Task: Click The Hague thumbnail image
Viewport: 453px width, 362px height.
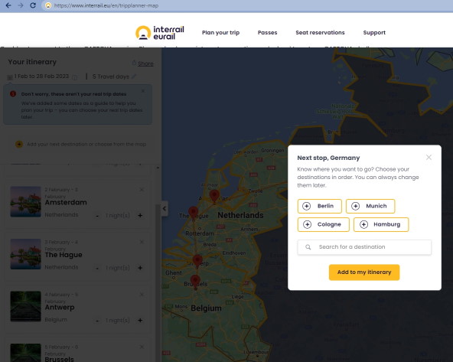Action: 26,254
